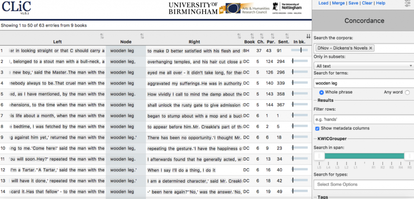Viewport: 414px width, 199px height.
Task: Open the Only in subsets dropdown
Action: click(x=363, y=66)
